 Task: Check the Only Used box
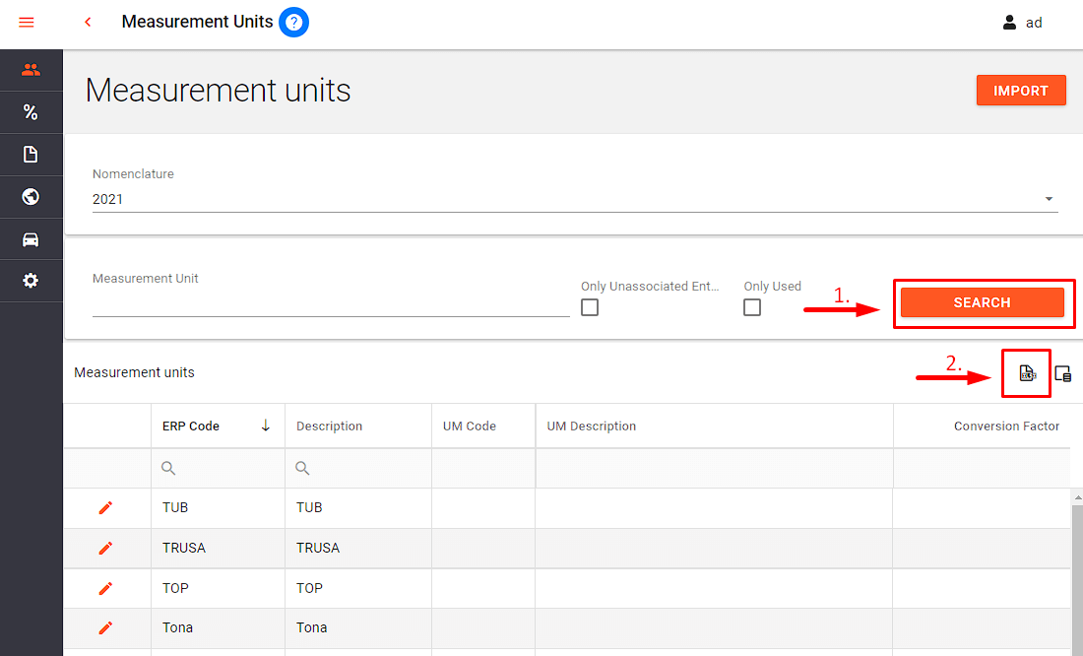click(x=752, y=307)
